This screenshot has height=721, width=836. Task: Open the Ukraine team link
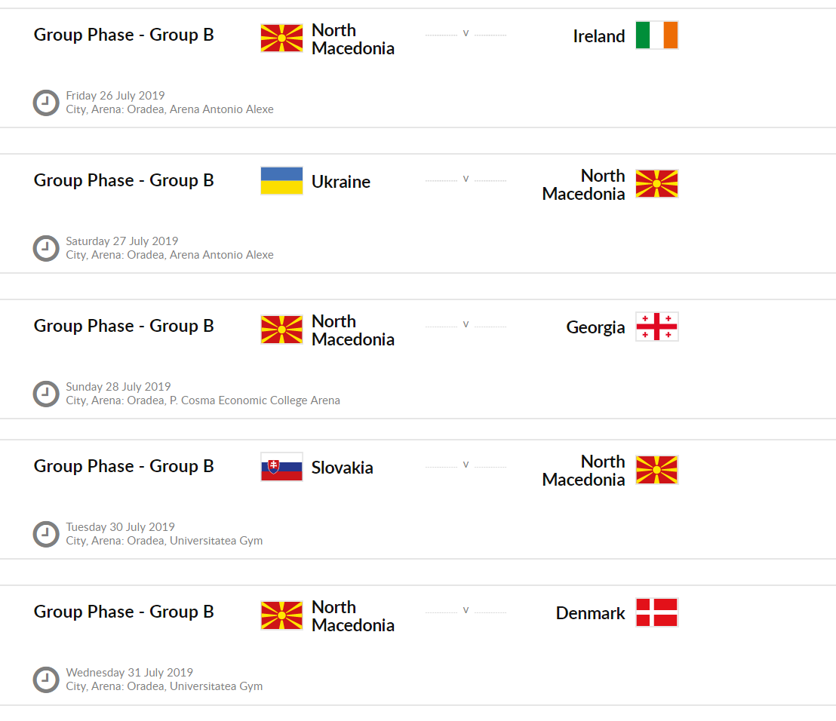(x=340, y=182)
